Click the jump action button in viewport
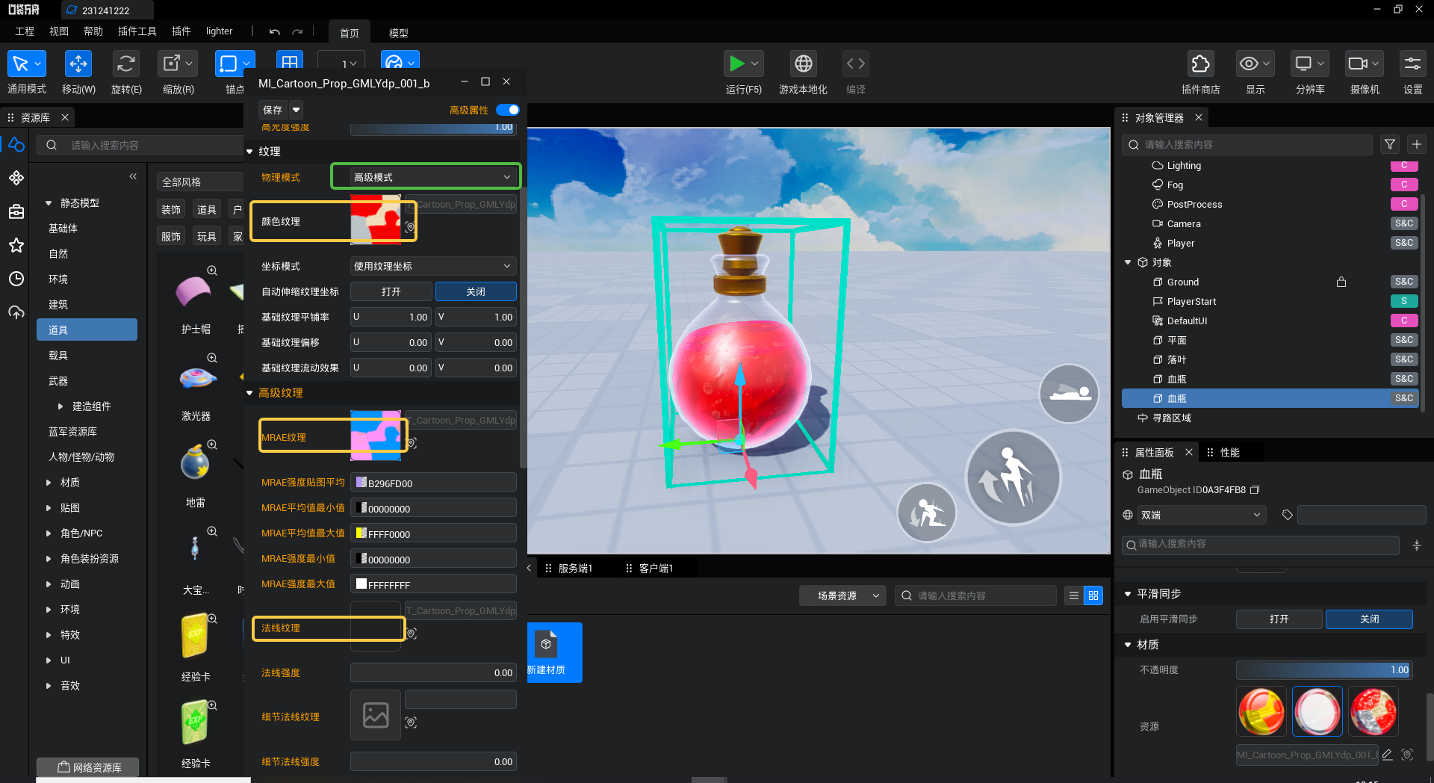1434x783 pixels. coord(1013,477)
